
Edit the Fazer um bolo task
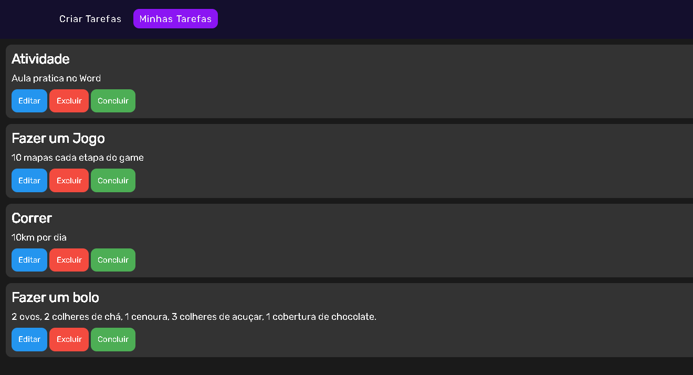pyautogui.click(x=29, y=339)
